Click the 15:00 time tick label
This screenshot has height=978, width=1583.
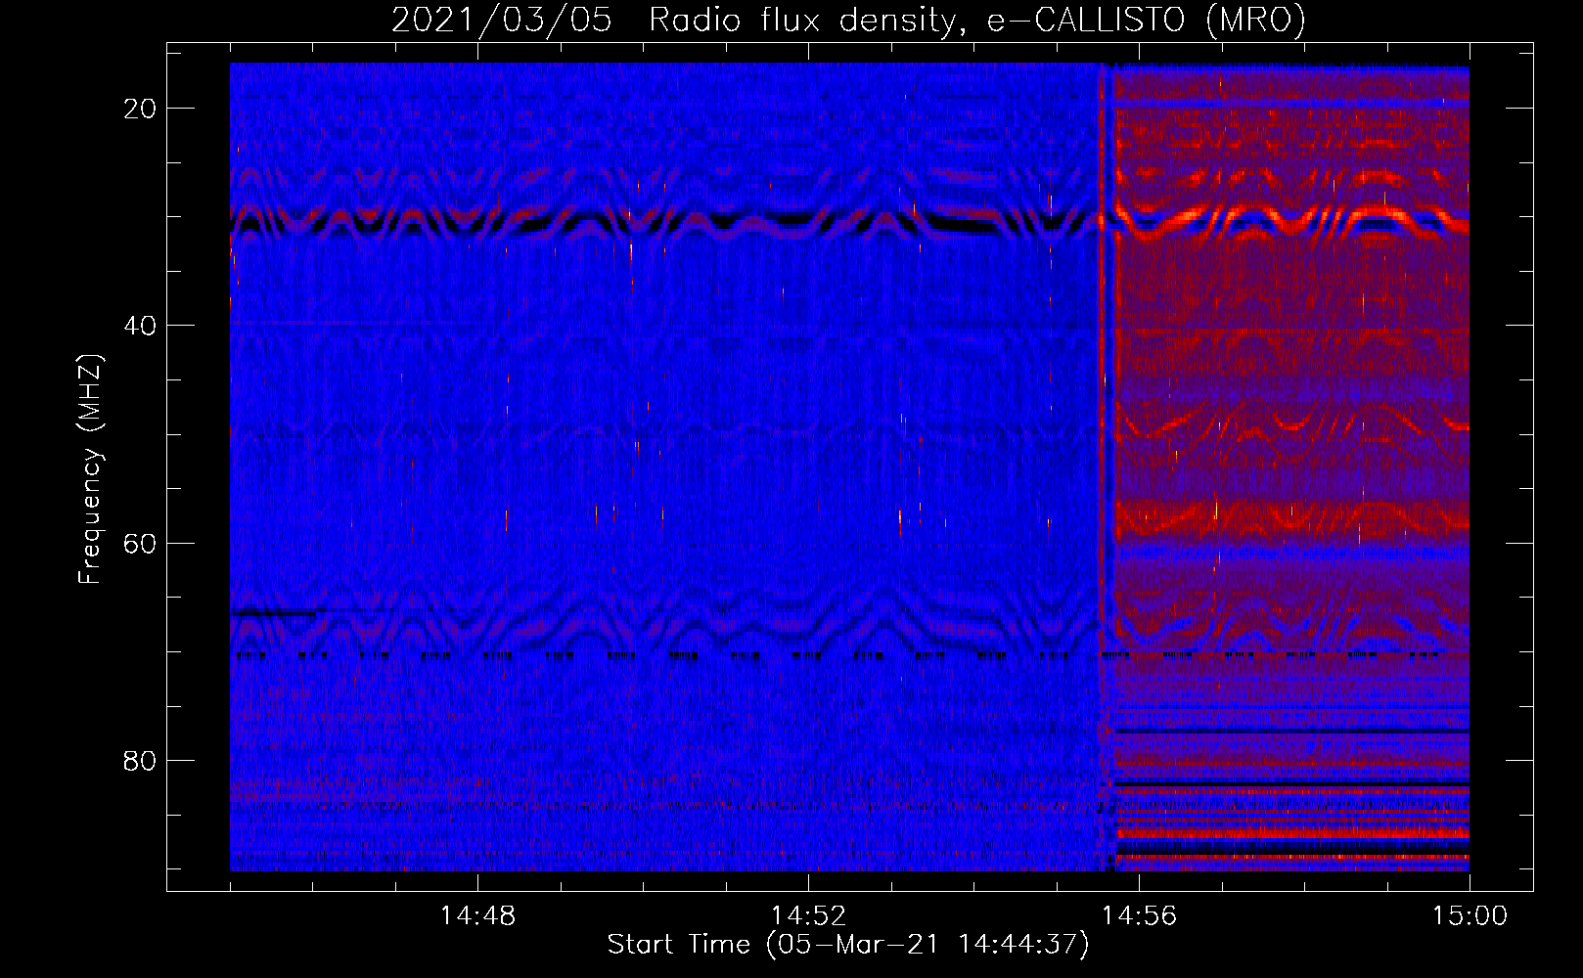click(x=1470, y=916)
